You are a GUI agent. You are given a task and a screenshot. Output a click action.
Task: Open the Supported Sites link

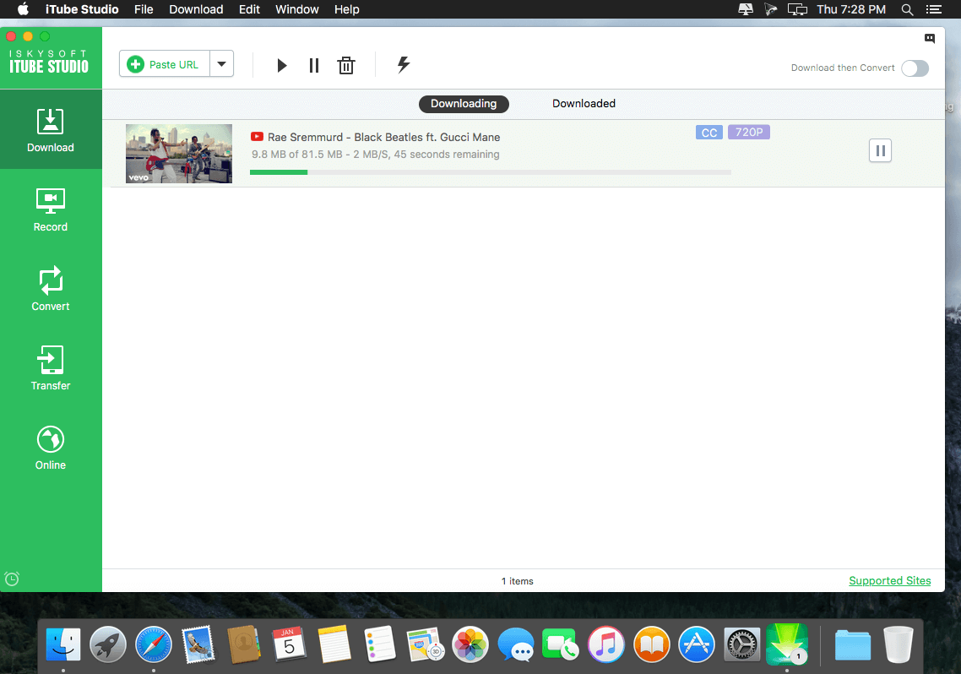pos(889,580)
